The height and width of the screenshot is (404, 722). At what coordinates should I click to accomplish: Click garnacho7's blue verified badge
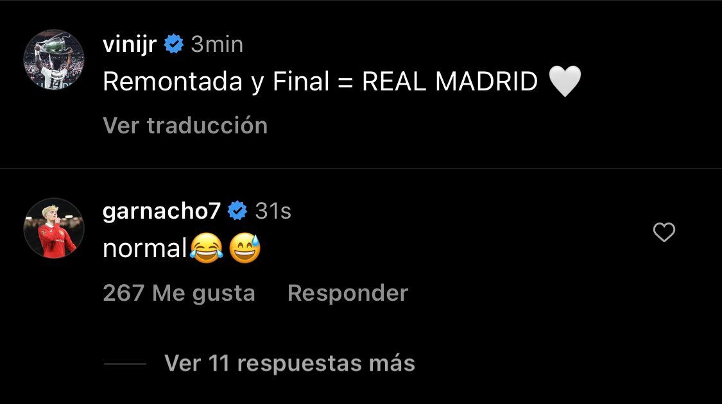(x=238, y=210)
